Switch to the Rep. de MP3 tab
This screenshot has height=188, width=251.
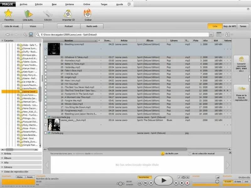(x=230, y=26)
